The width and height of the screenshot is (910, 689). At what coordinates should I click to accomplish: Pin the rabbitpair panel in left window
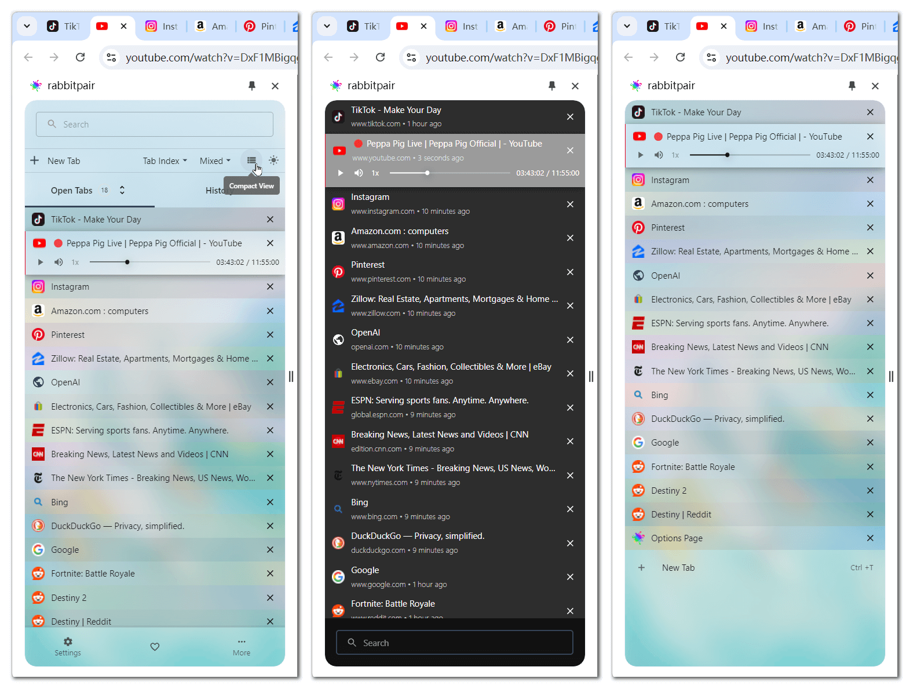(x=252, y=86)
